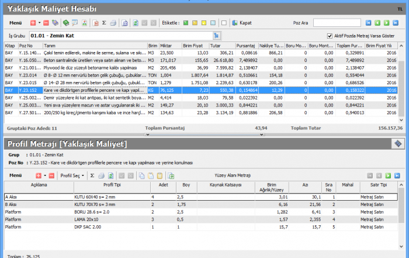Click the diamond icon in Profil Metrajı header
Viewport: 409px width, 258px height.
point(397,143)
